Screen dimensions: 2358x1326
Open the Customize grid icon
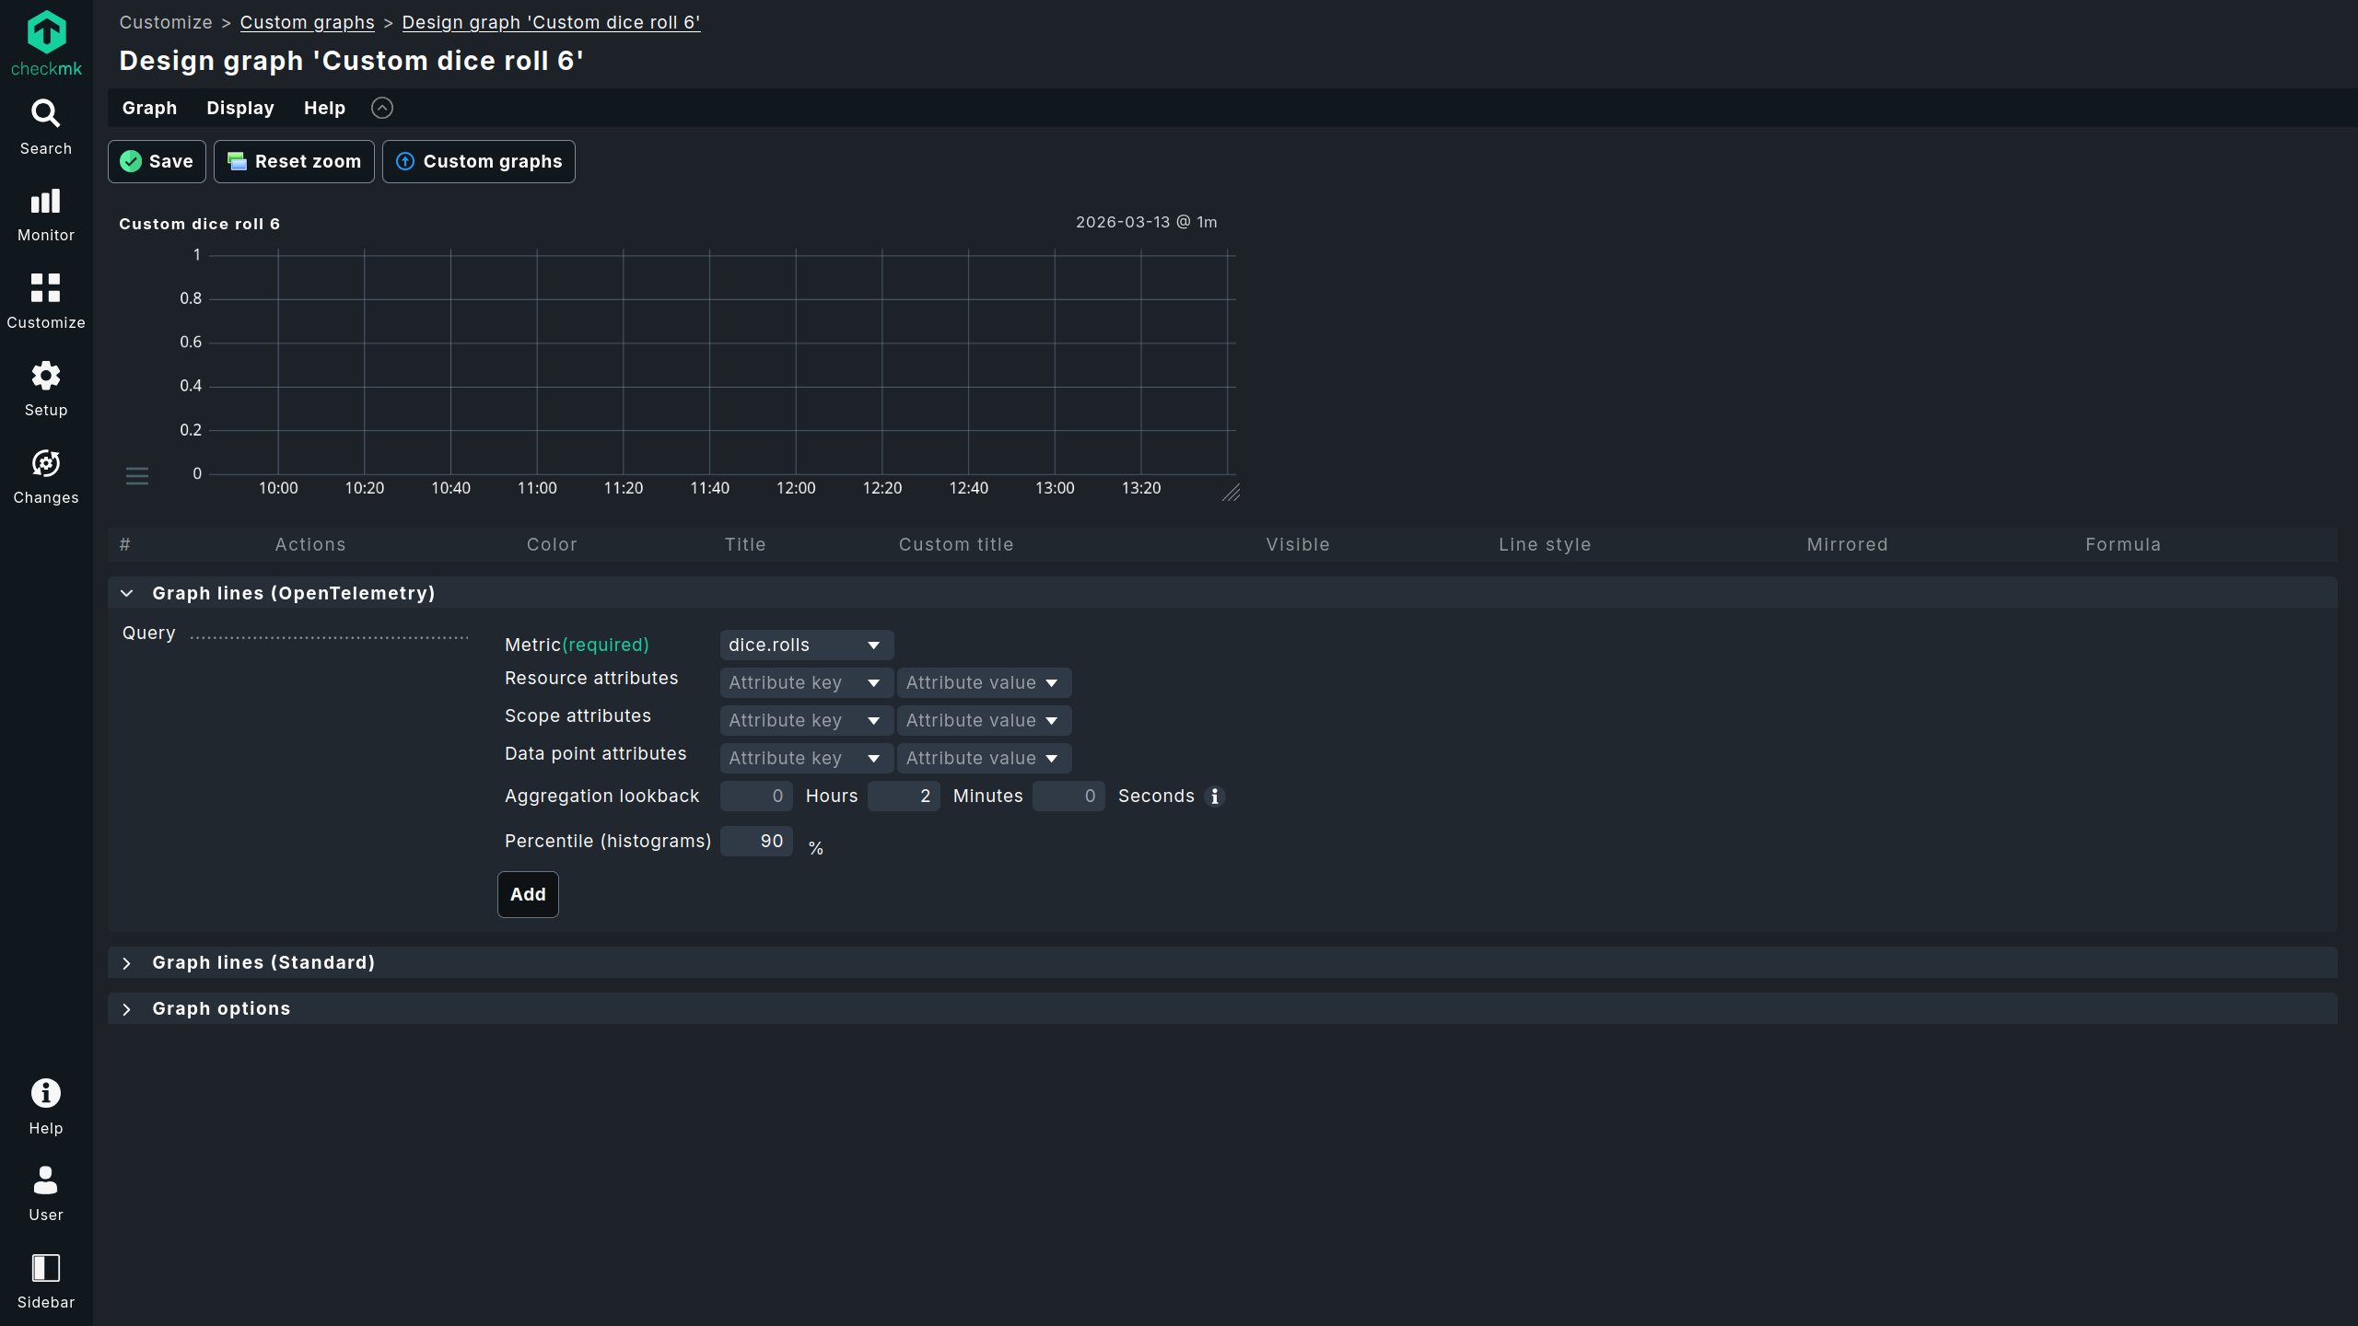coord(45,288)
